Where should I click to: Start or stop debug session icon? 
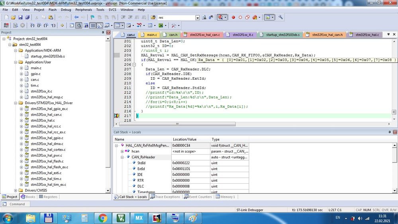coord(221,17)
